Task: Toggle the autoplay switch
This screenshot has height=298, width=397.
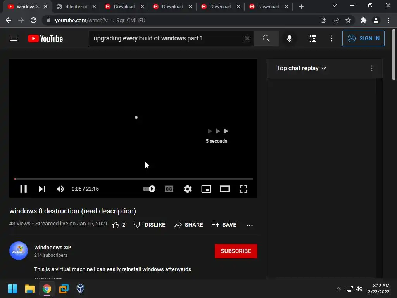Action: coord(149,189)
